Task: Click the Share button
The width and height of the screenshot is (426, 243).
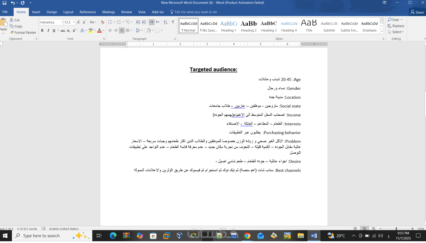Action: (x=417, y=12)
